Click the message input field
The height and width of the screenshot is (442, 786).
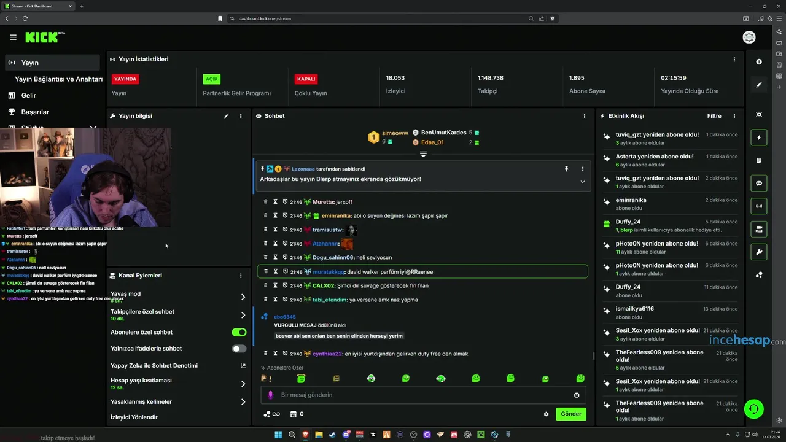(424, 395)
